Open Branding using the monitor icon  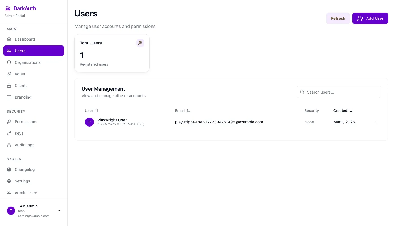point(9,97)
